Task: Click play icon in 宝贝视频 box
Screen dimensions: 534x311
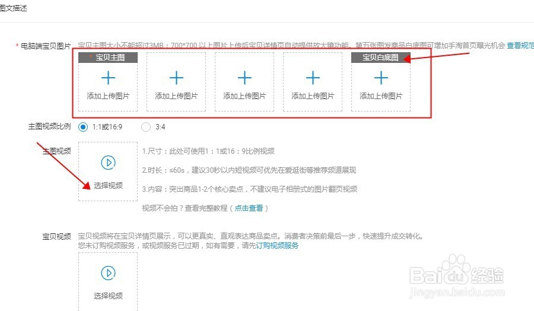Action: pos(109,273)
